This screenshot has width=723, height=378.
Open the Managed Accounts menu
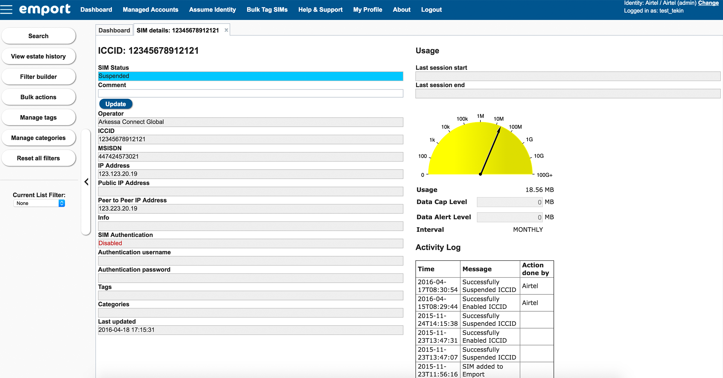click(150, 10)
